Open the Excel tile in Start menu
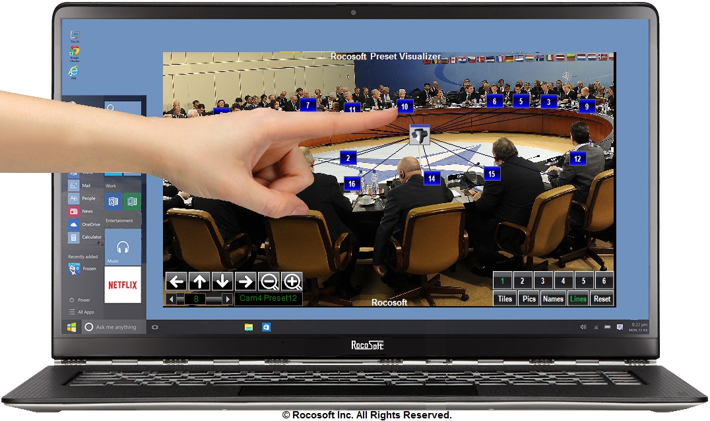The image size is (710, 421). click(x=132, y=201)
